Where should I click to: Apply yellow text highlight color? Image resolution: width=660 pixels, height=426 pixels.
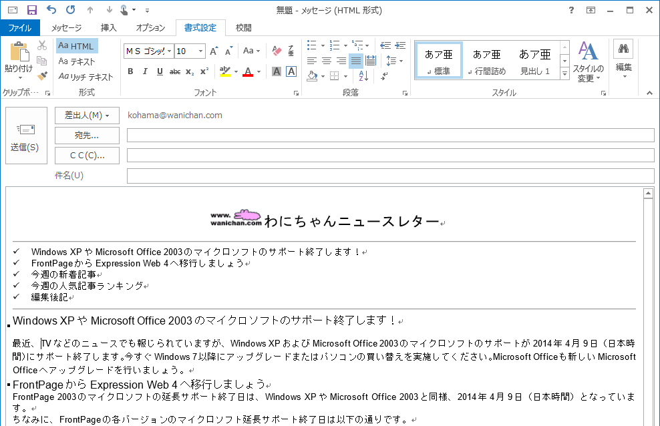coord(225,71)
